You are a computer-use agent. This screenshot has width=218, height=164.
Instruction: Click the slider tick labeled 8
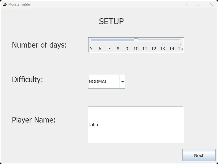click(118, 49)
